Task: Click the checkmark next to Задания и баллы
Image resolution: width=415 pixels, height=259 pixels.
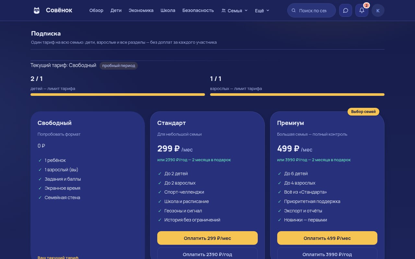Action: click(x=40, y=179)
